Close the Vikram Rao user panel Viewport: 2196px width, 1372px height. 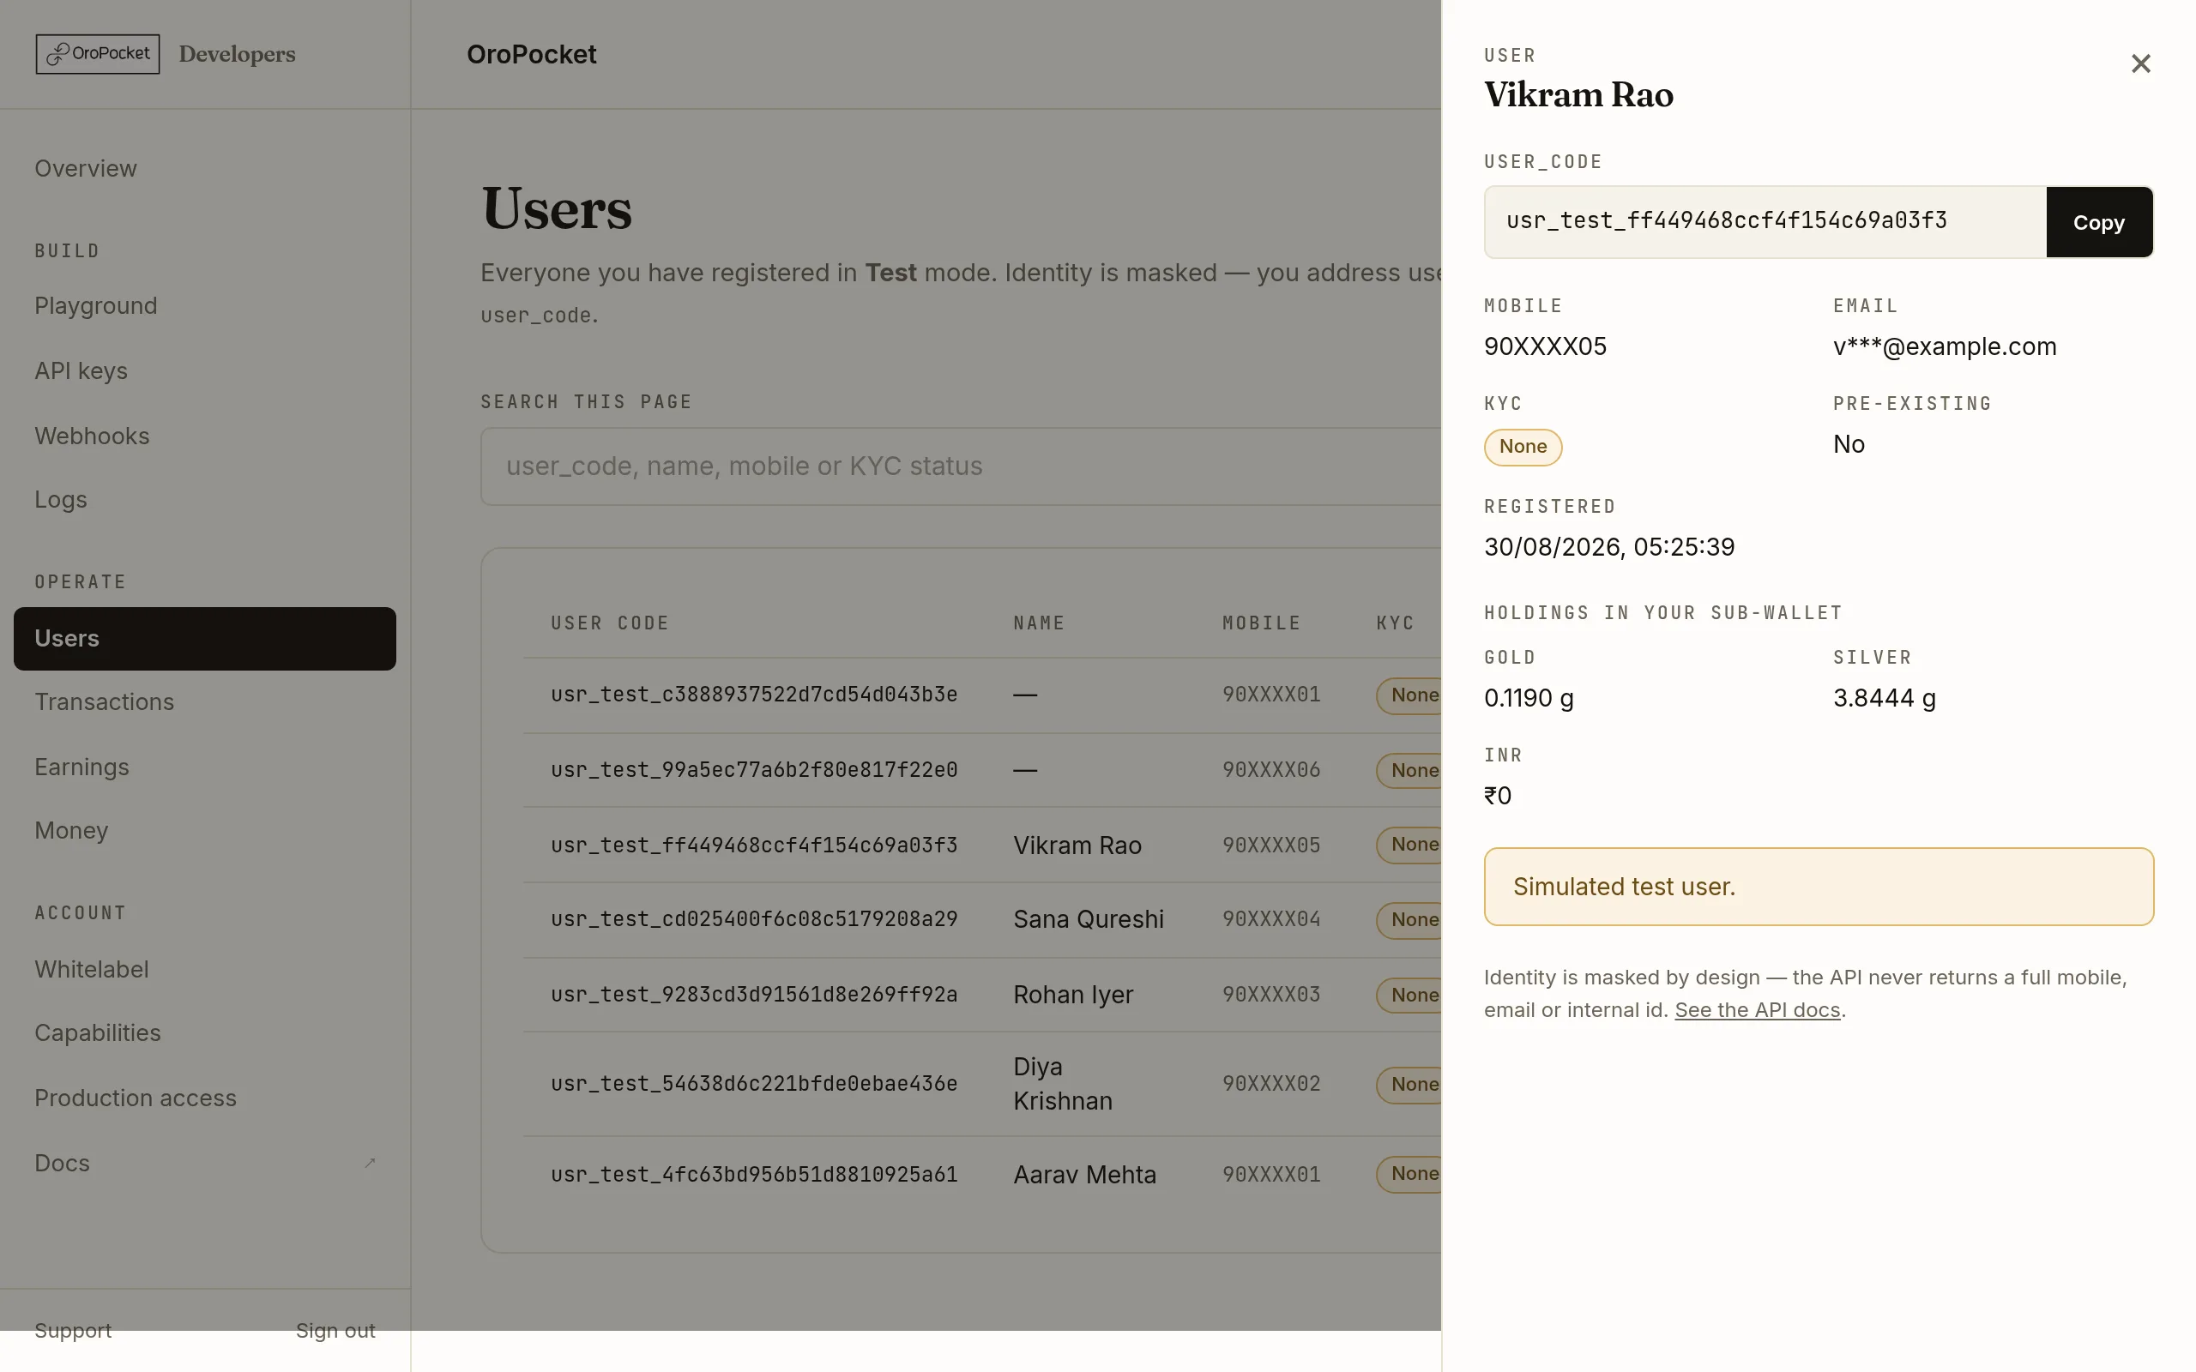[x=2140, y=63]
